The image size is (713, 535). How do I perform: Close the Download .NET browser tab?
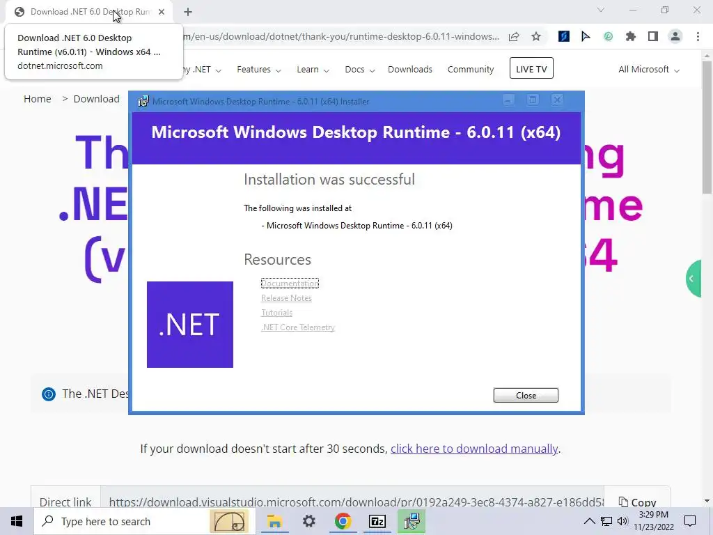click(162, 12)
